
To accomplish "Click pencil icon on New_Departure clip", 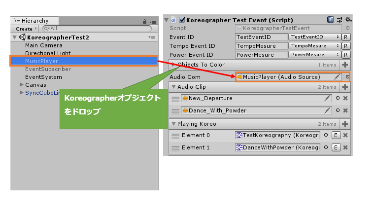I will pyautogui.click(x=327, y=98).
